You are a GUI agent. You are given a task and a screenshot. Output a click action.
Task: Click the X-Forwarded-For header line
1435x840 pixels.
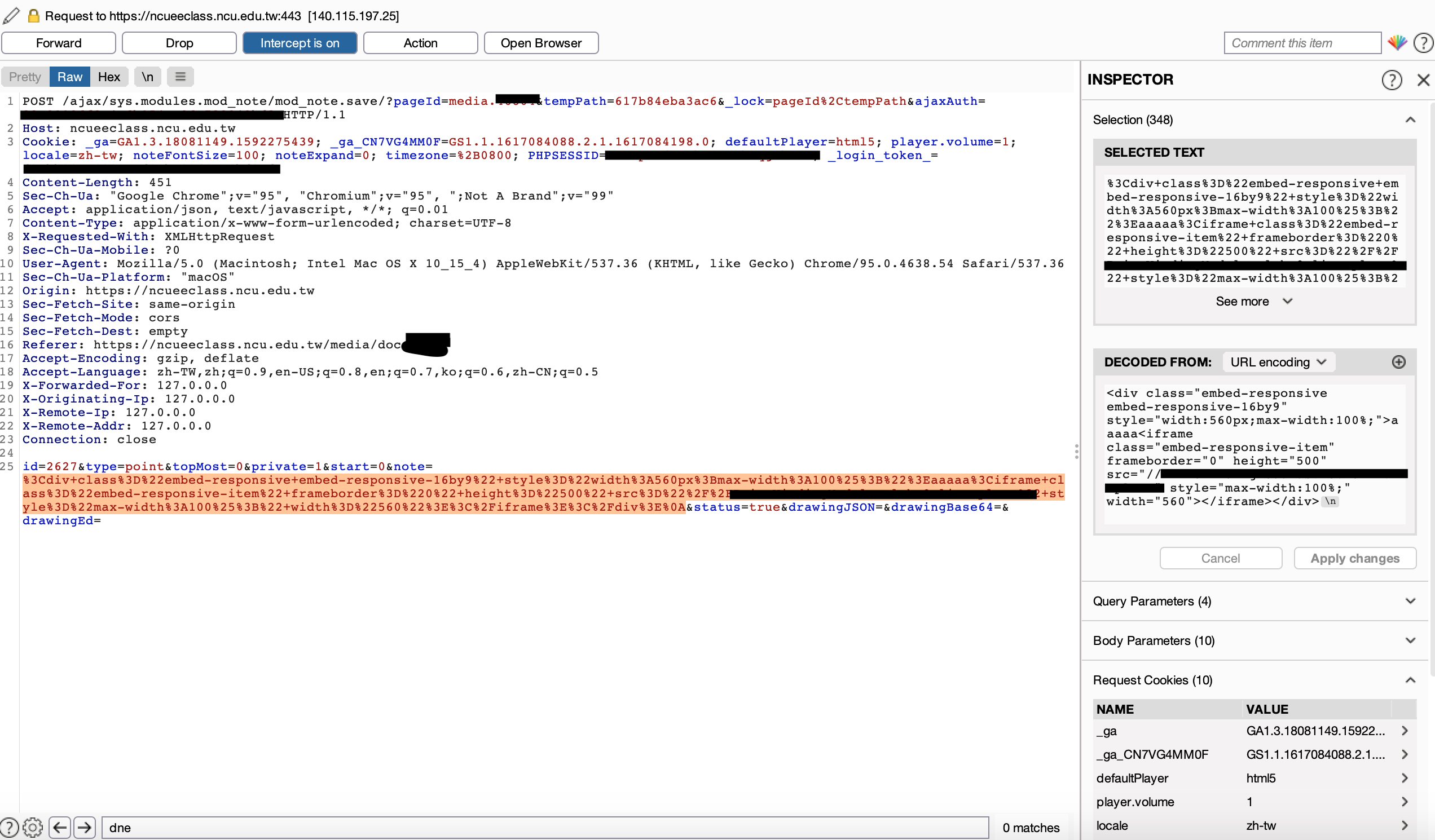click(x=124, y=385)
